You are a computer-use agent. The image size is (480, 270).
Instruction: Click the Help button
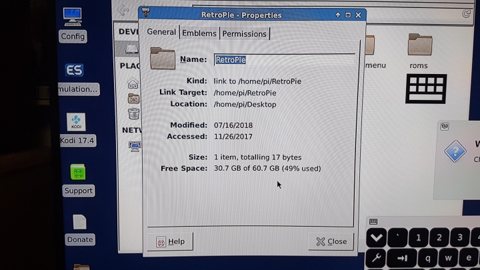[170, 241]
